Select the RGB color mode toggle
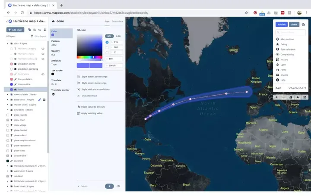 tap(118, 36)
